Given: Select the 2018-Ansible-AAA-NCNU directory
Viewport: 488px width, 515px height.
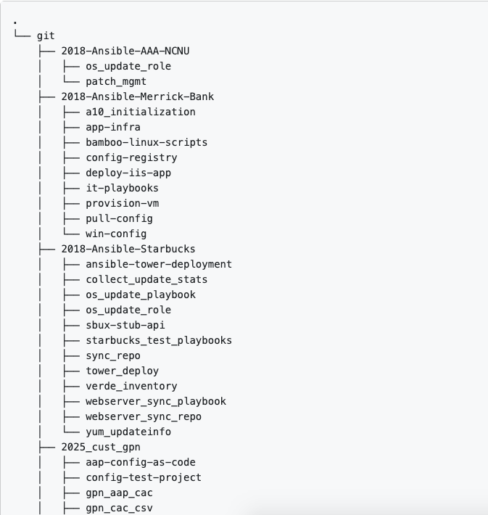Looking at the screenshot, I should 125,51.
